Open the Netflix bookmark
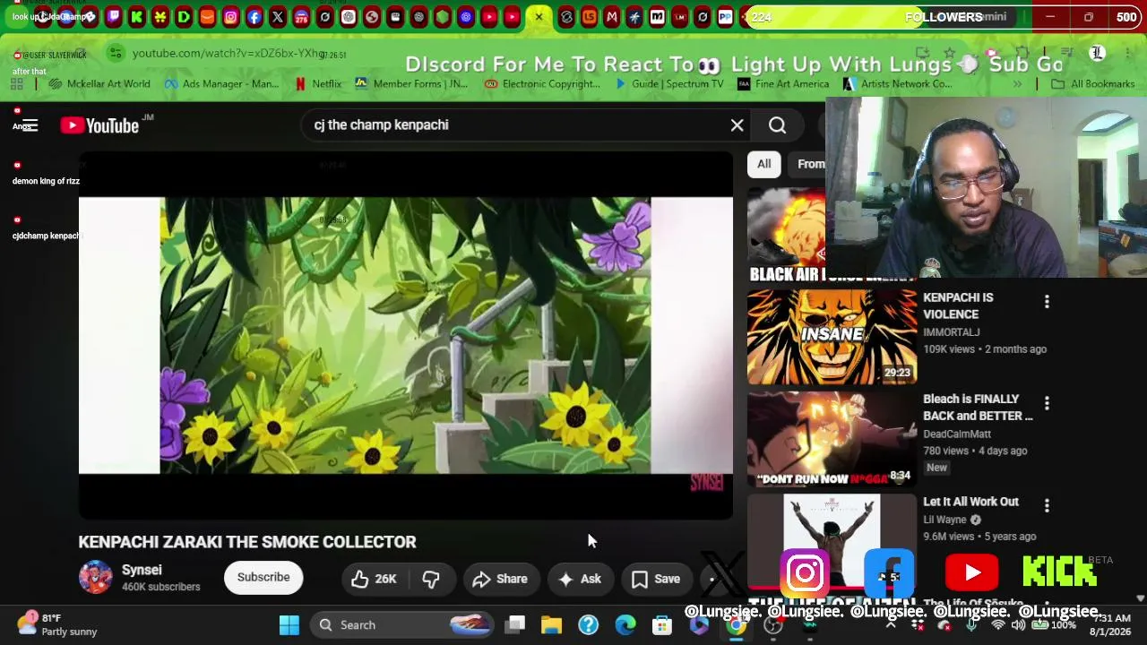 [318, 84]
